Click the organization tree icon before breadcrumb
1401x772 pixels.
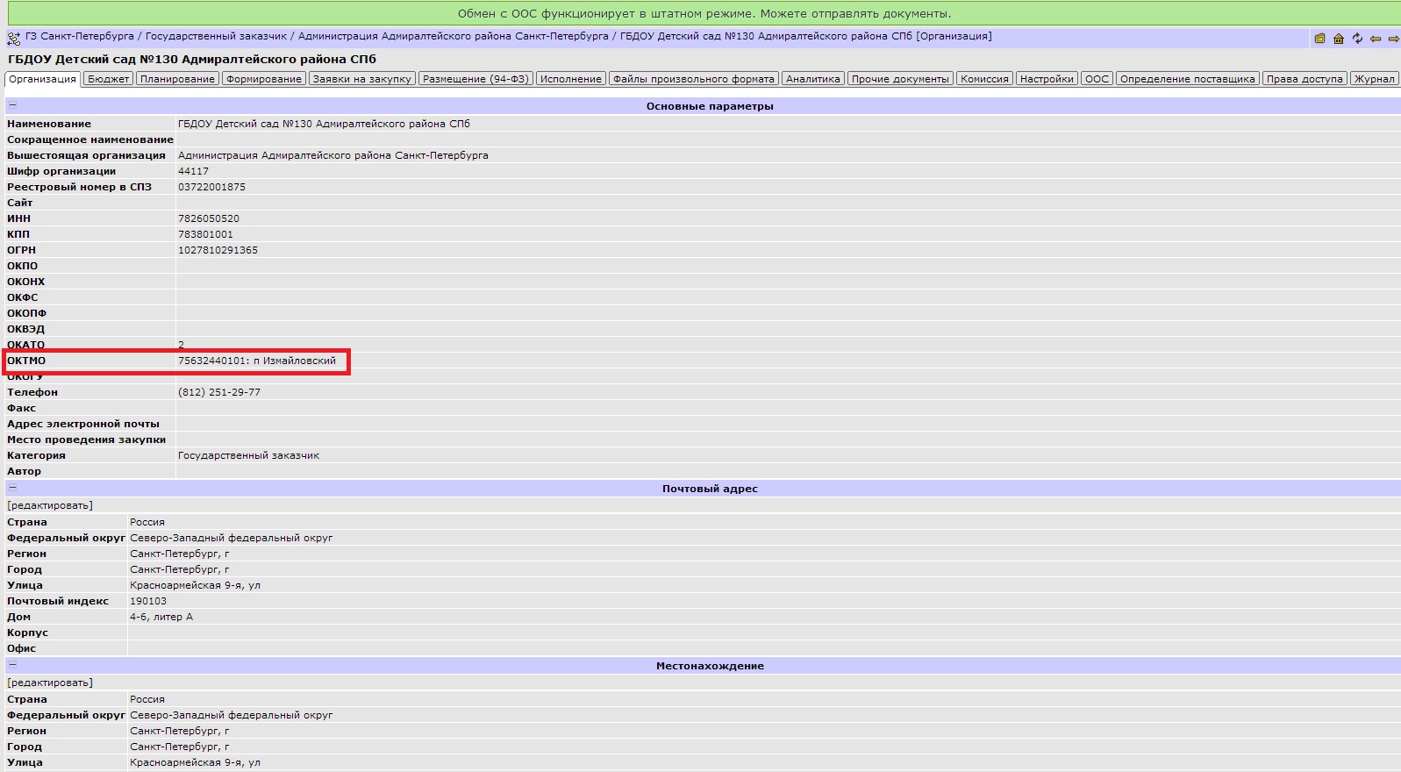pos(14,39)
